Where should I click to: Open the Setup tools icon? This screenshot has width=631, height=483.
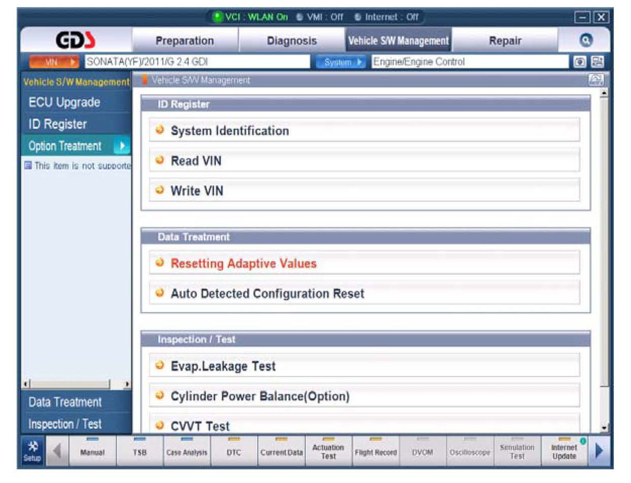click(32, 450)
